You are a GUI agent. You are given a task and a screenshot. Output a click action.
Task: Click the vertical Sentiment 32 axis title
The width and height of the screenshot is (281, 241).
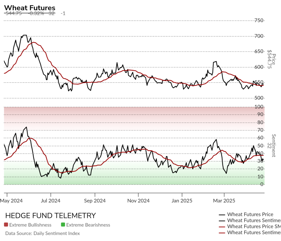(271, 145)
